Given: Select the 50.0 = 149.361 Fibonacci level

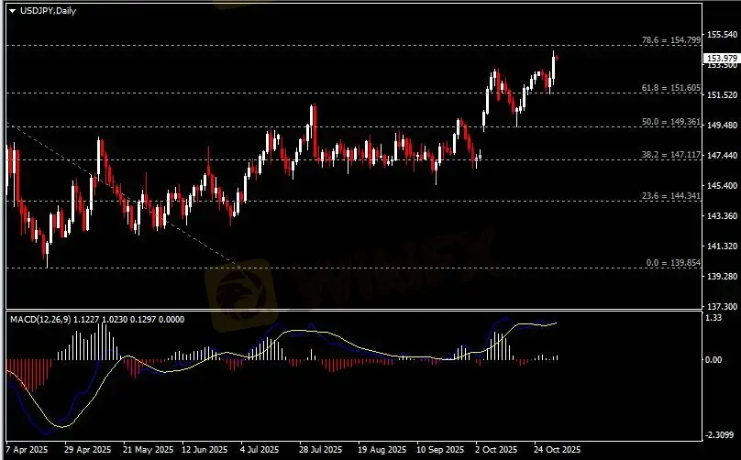Looking at the screenshot, I should pyautogui.click(x=672, y=122).
